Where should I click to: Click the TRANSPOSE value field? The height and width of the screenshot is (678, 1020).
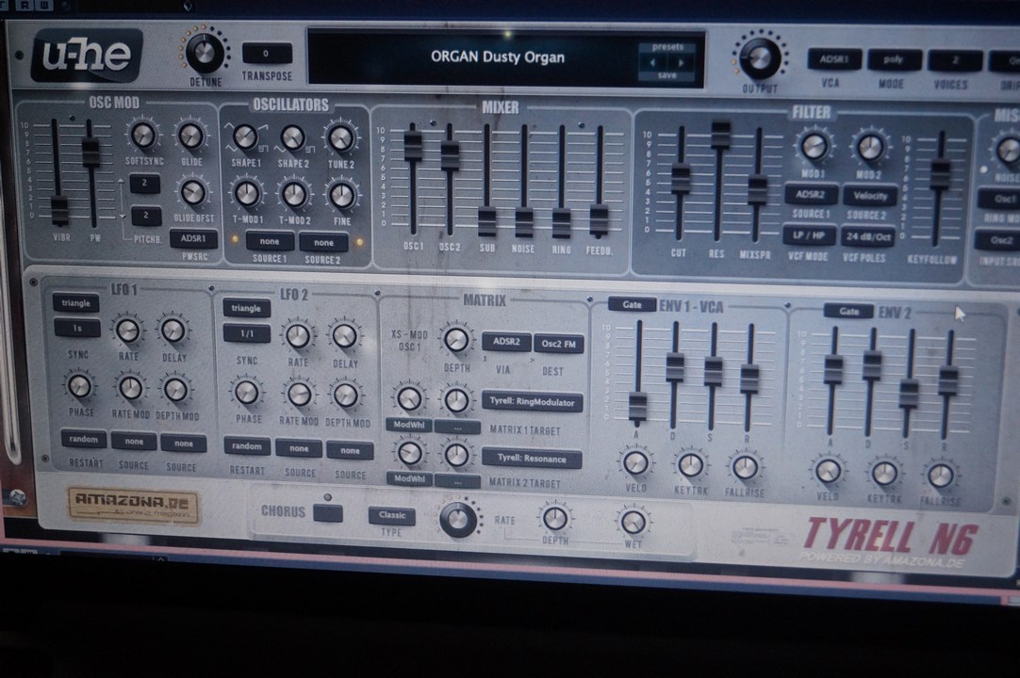pyautogui.click(x=267, y=54)
